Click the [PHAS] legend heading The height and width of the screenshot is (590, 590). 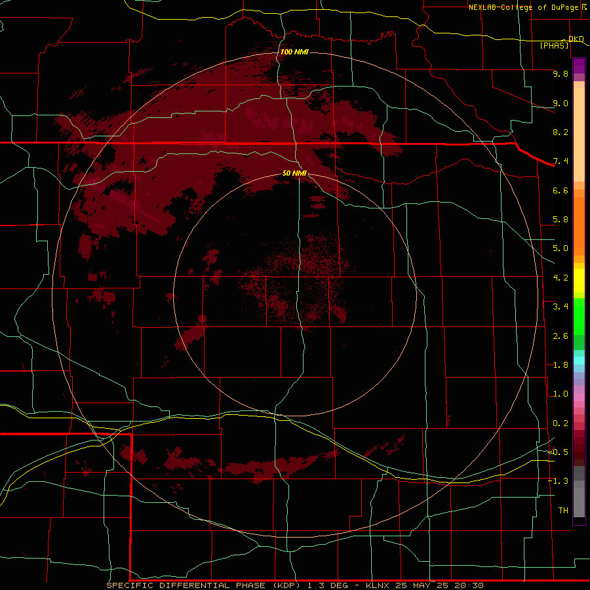[x=554, y=46]
